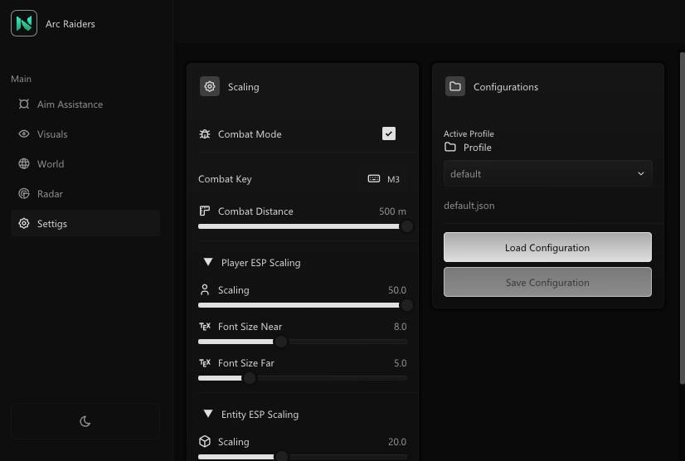The image size is (685, 461).
Task: Click the Configurations folder icon
Action: tap(454, 86)
